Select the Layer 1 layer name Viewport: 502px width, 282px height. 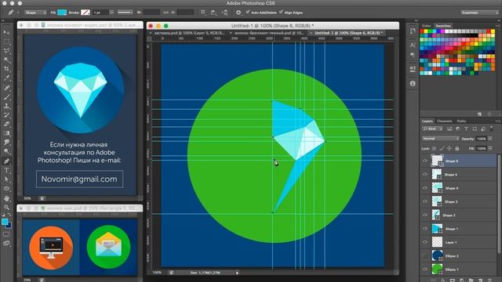(x=451, y=242)
